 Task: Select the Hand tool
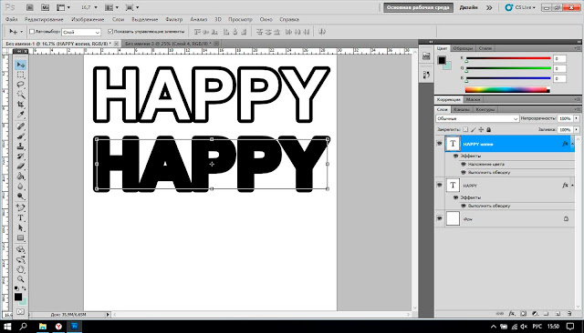pos(20,269)
